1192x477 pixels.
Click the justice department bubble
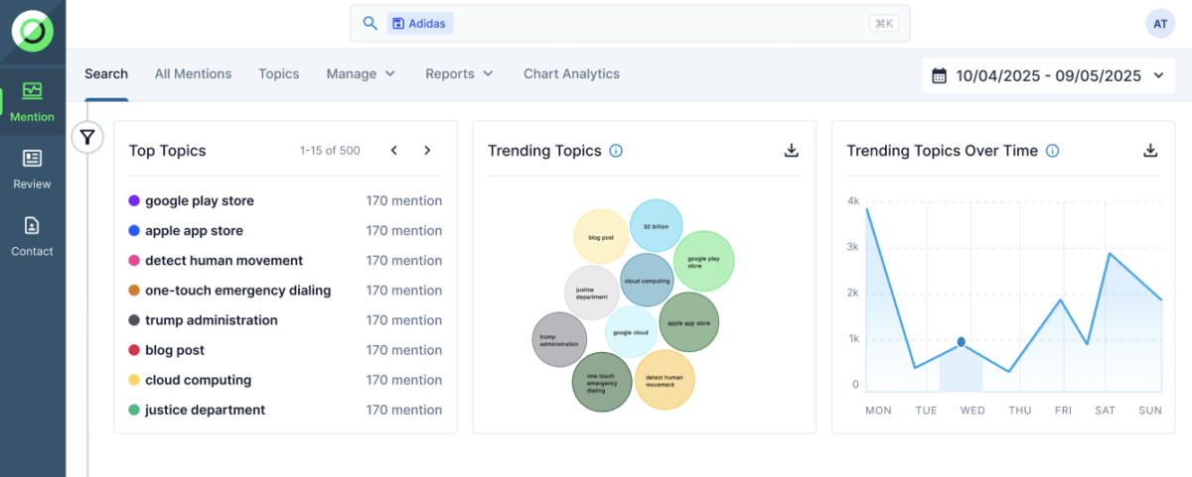592,293
